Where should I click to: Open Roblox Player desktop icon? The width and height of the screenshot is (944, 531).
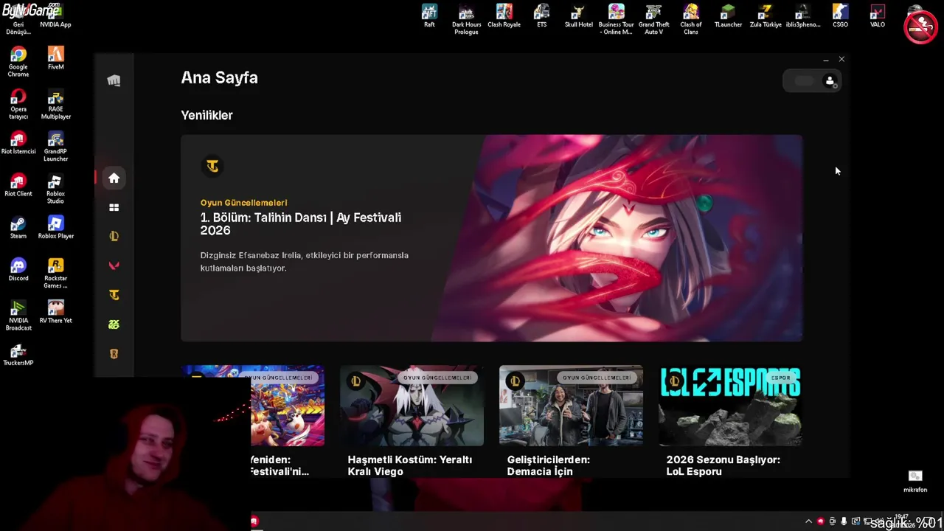point(55,227)
